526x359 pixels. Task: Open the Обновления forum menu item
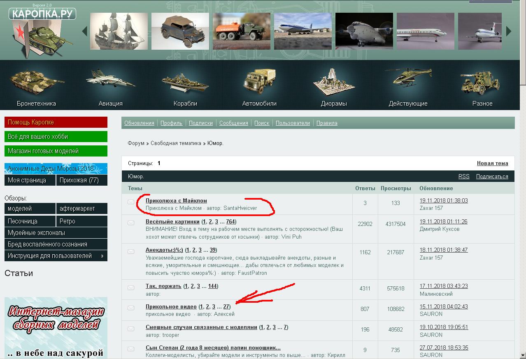(139, 123)
